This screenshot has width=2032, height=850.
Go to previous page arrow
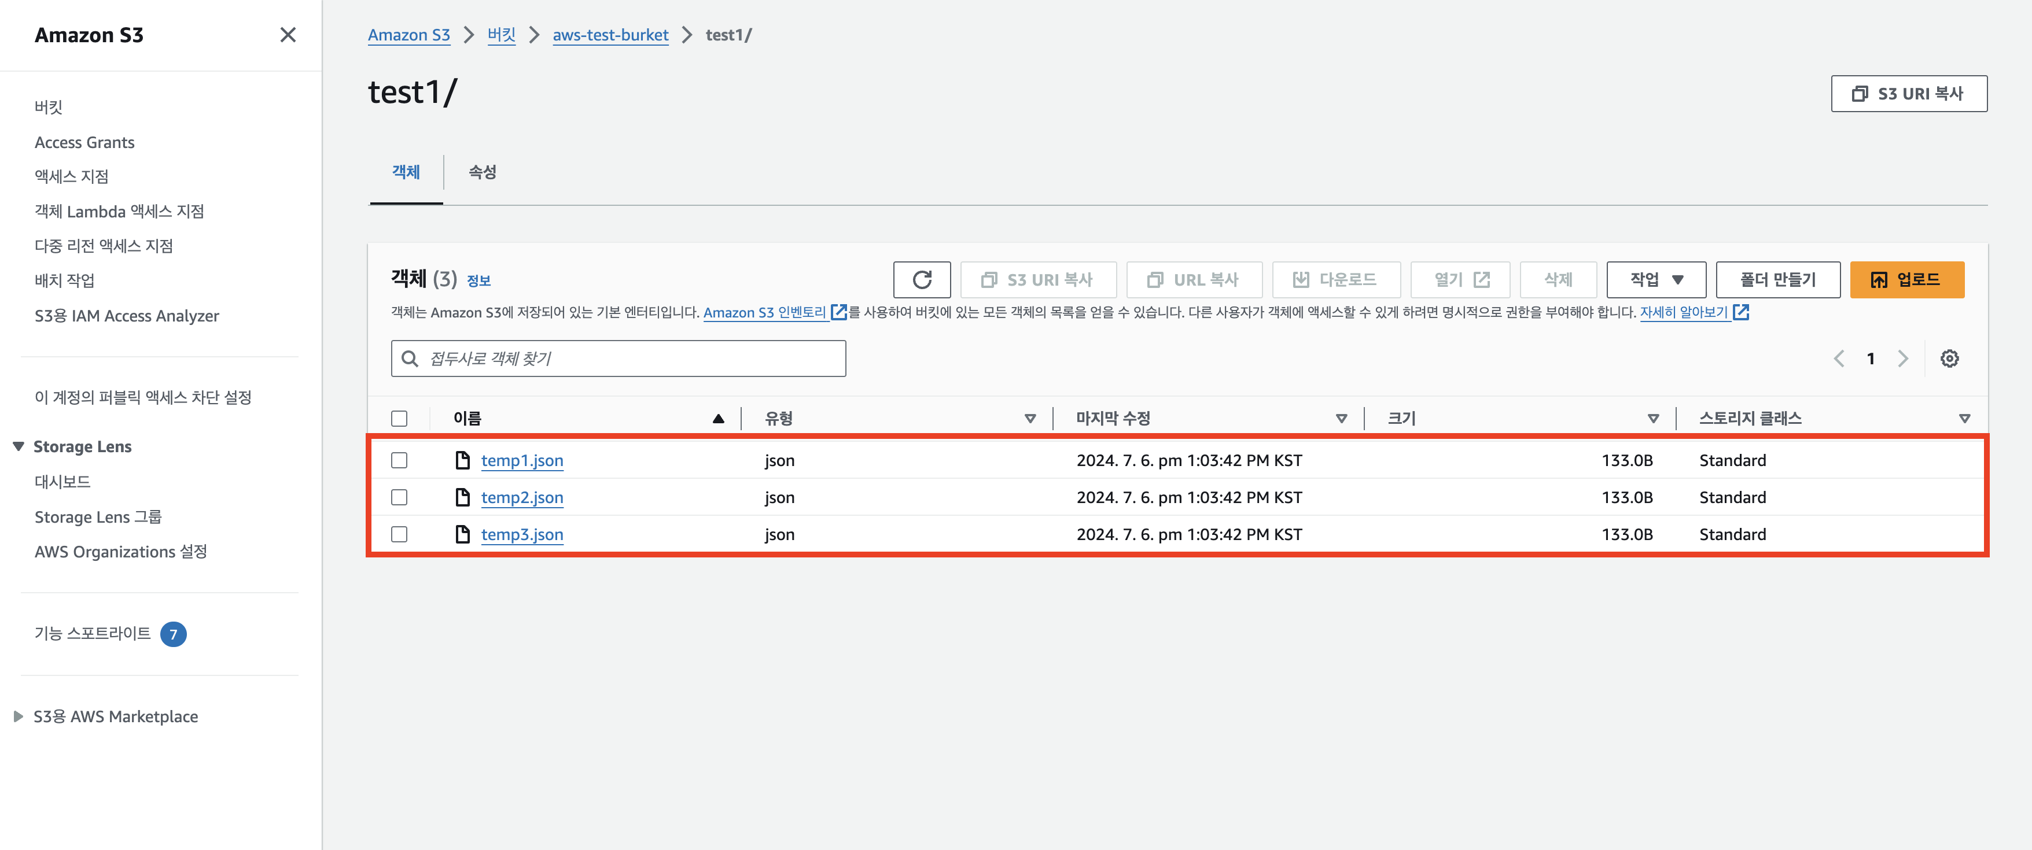(x=1839, y=359)
